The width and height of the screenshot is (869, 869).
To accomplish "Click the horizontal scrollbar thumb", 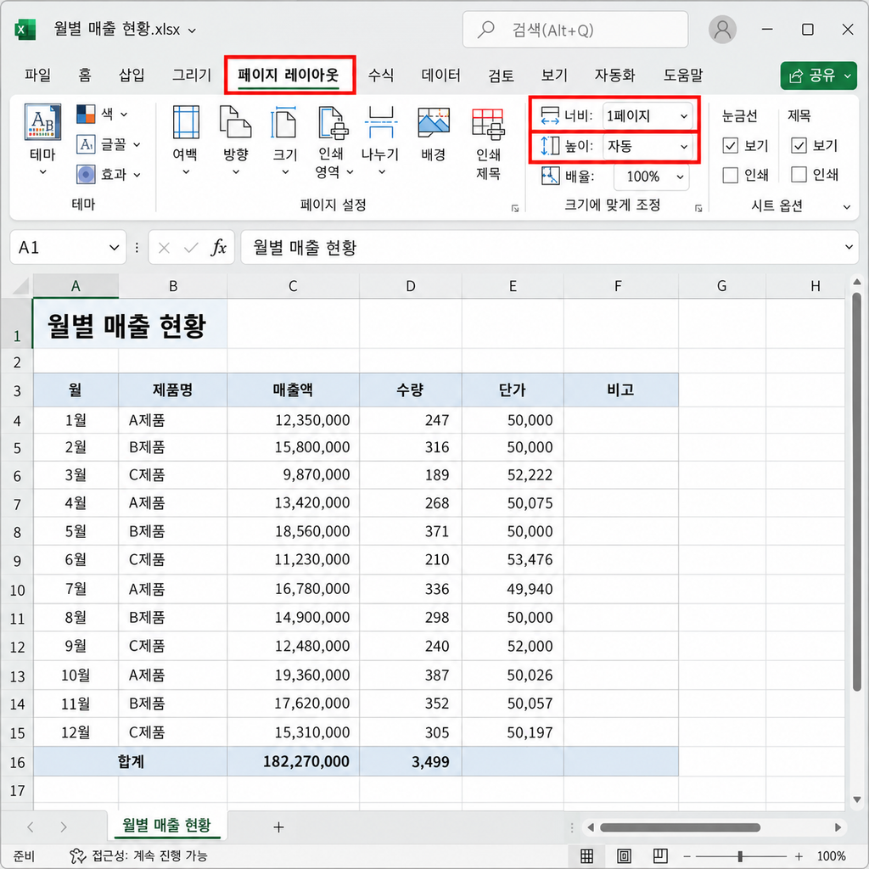I will pos(680,827).
